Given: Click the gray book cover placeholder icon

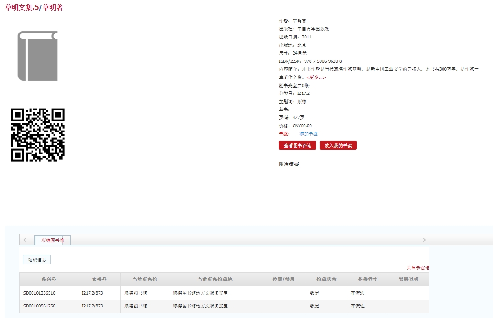Looking at the screenshot, I should (38, 56).
